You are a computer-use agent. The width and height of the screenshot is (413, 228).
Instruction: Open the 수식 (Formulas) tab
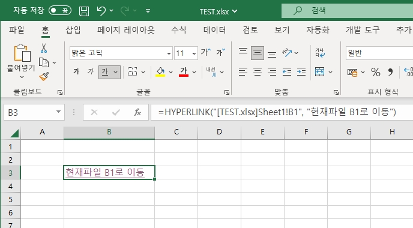(178, 30)
